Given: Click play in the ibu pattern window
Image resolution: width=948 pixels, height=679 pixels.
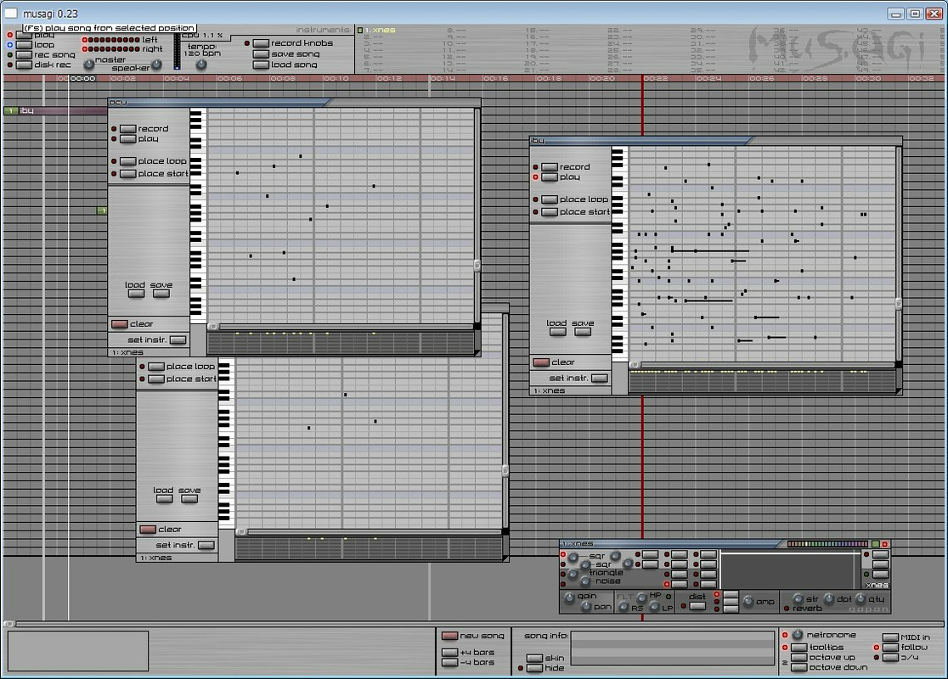Looking at the screenshot, I should pos(549,177).
